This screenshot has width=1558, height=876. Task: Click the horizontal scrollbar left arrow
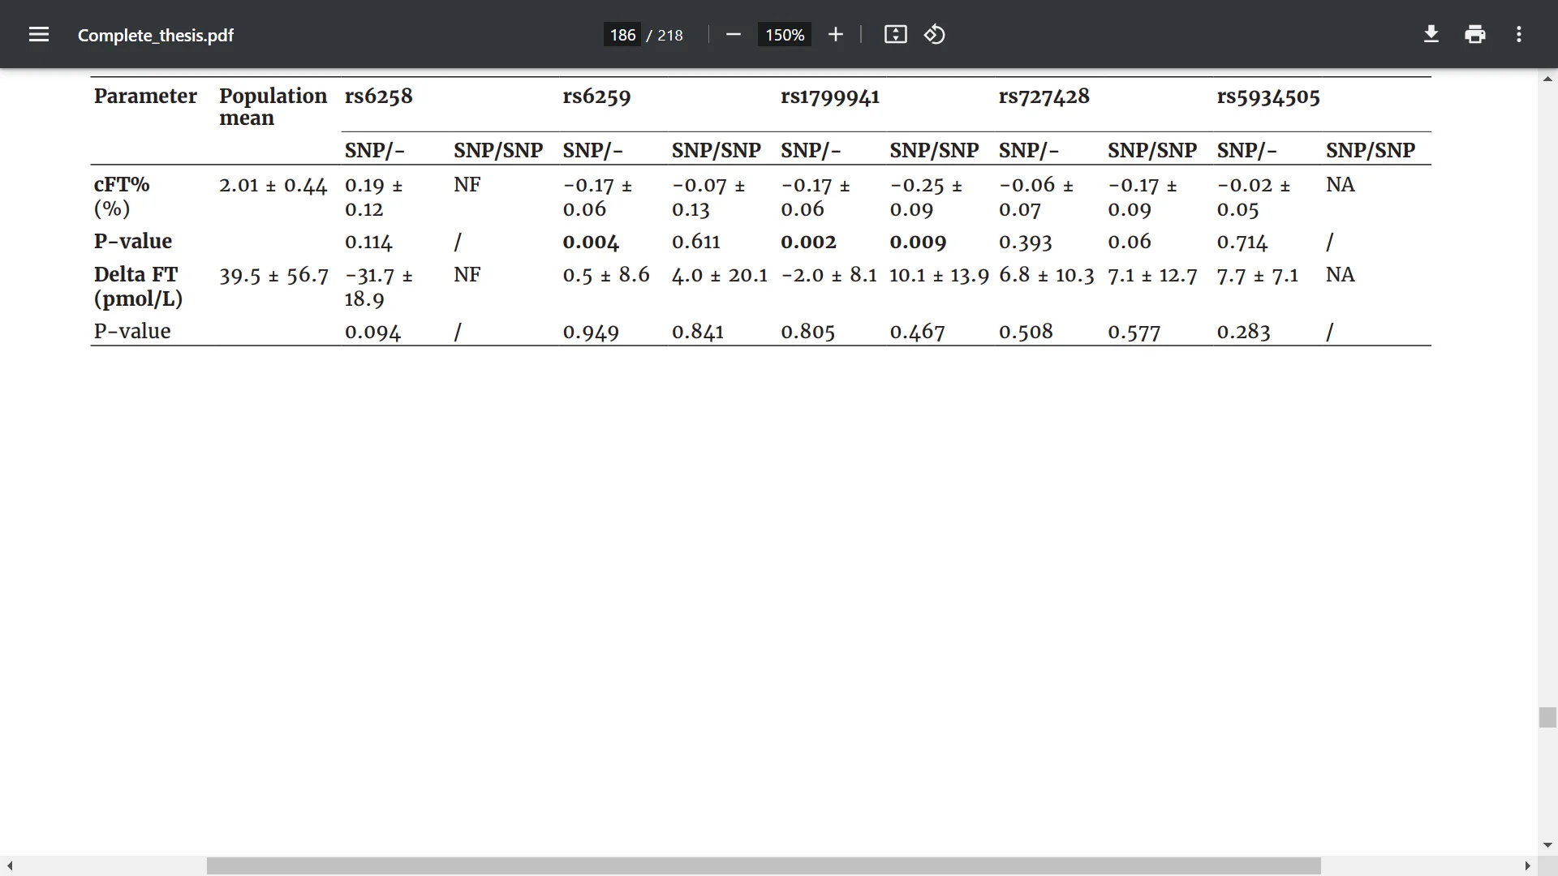pyautogui.click(x=10, y=865)
